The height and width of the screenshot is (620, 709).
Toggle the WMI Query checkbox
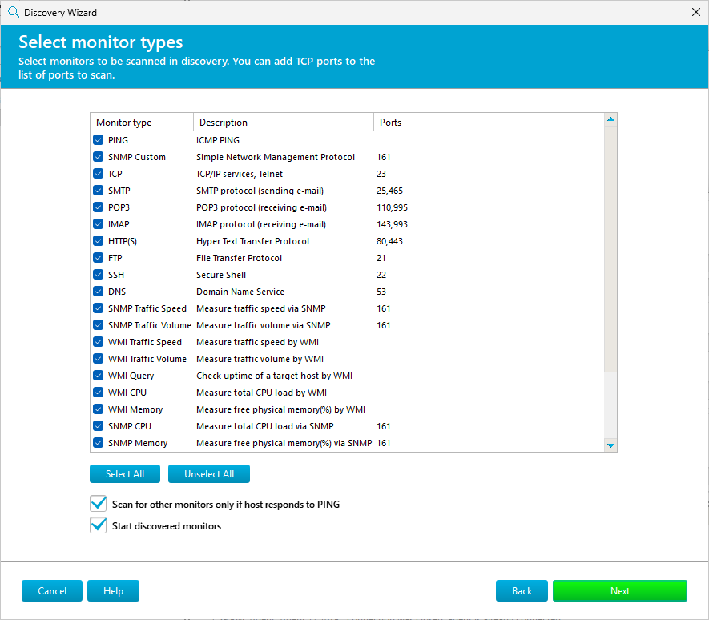98,376
